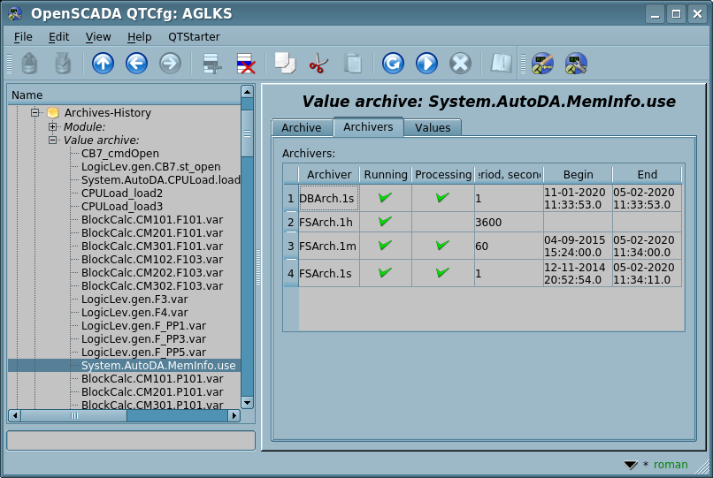Viewport: 713px width, 478px height.
Task: Collapse the Archives-History tree node
Action: pos(36,113)
